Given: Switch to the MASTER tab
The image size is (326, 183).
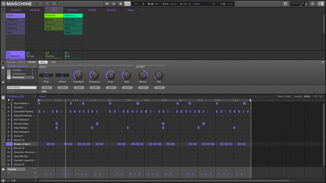Looking at the screenshot, I should [x=11, y=62].
